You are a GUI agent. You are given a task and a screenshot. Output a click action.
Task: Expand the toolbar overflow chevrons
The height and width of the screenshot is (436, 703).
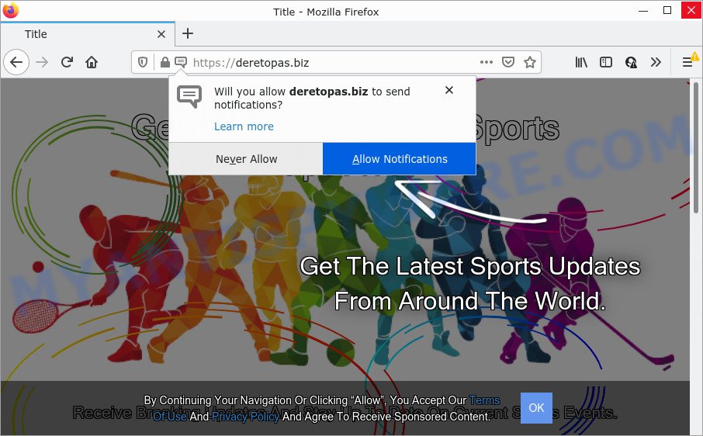(x=656, y=62)
